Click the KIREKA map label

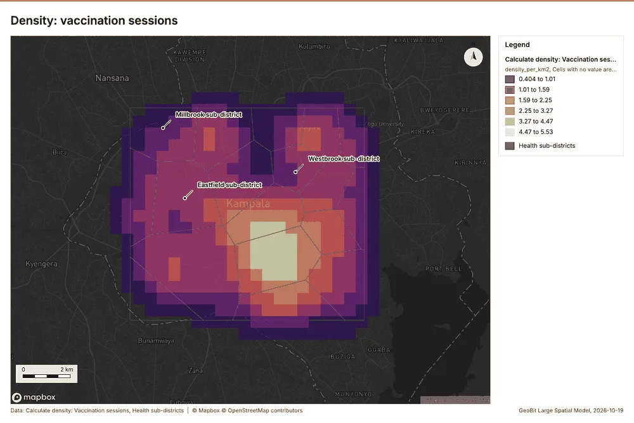pyautogui.click(x=423, y=132)
